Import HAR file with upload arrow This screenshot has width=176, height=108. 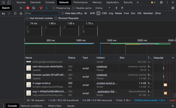click(x=116, y=8)
